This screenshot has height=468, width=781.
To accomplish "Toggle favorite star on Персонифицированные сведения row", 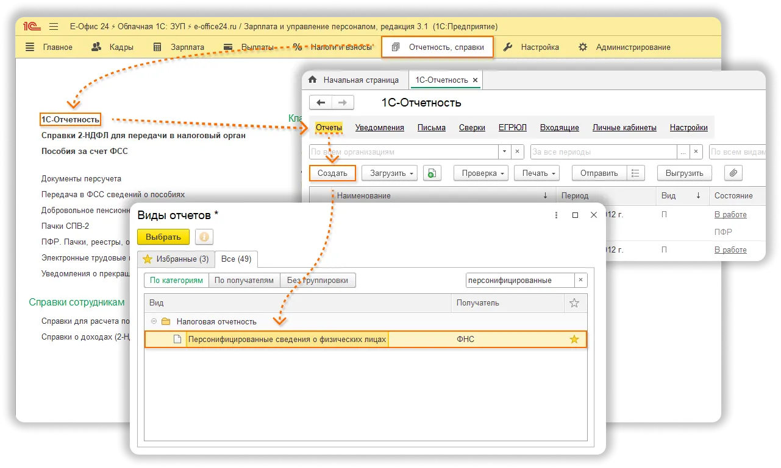I will tap(574, 339).
